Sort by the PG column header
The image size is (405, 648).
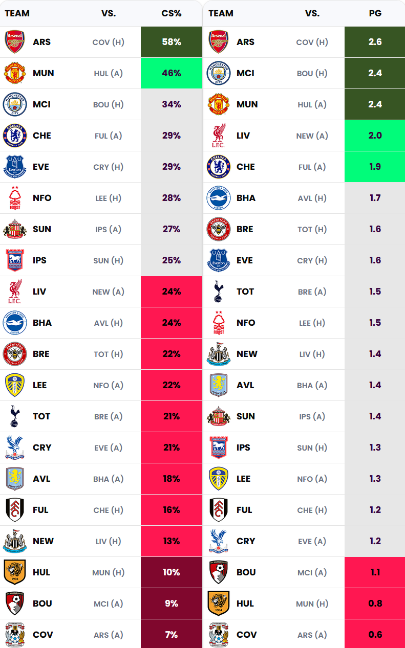pyautogui.click(x=375, y=13)
